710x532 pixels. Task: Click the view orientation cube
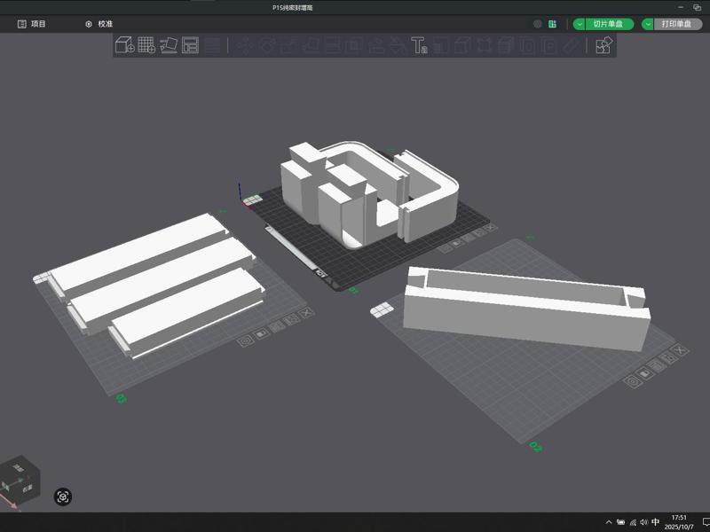coord(20,482)
